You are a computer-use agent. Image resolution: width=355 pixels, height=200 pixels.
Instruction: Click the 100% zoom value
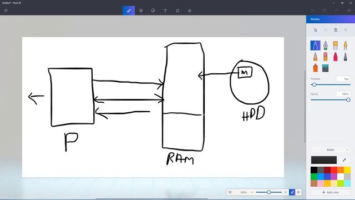click(x=244, y=192)
